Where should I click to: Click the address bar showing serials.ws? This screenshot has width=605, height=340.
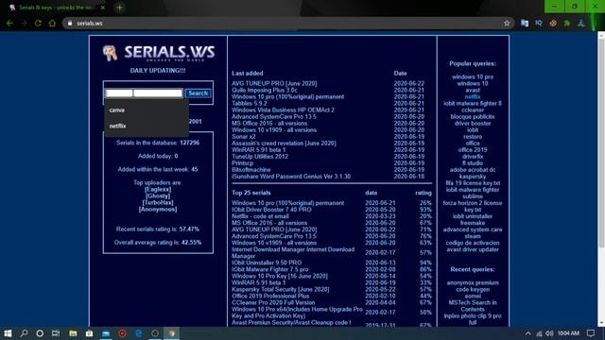pyautogui.click(x=289, y=23)
